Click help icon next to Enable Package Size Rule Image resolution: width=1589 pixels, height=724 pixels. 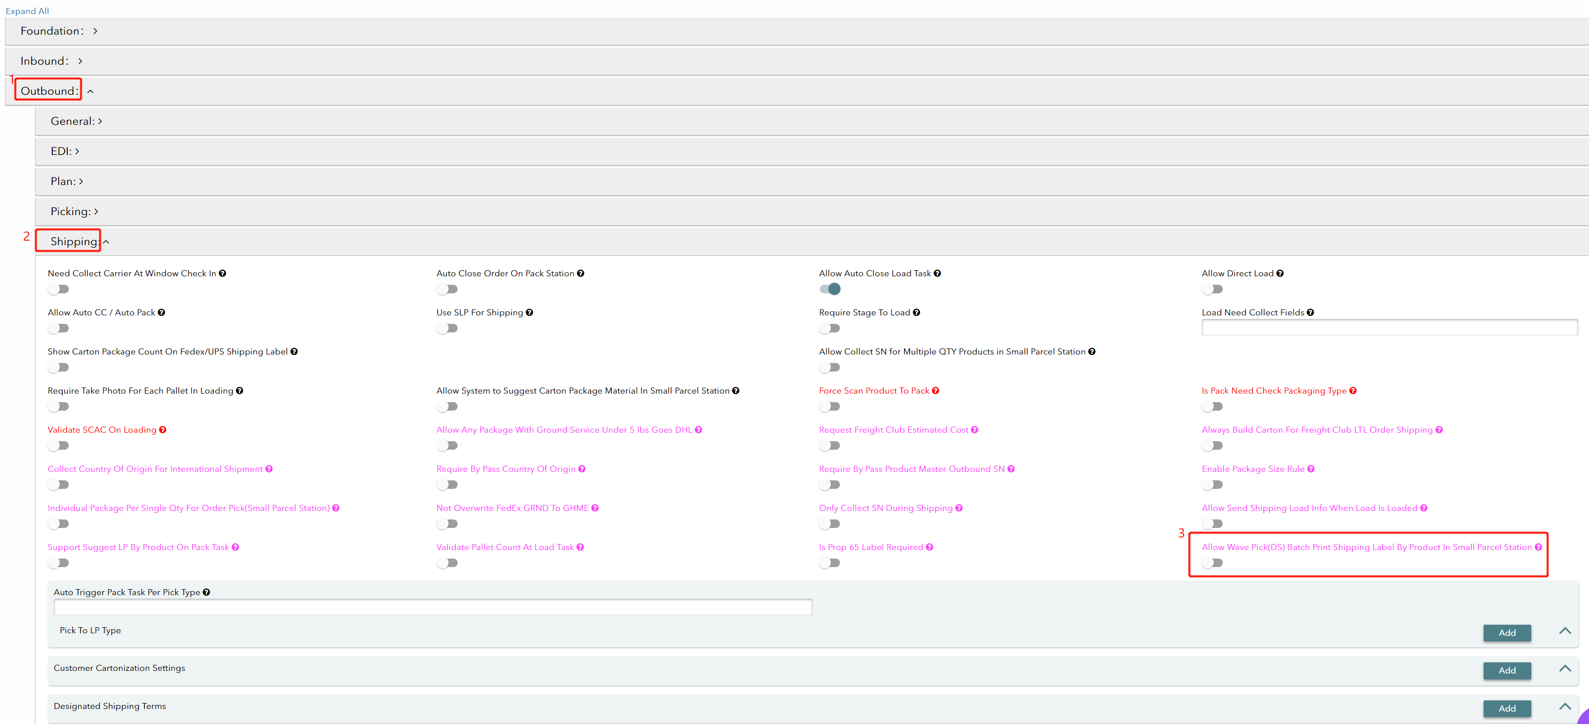[x=1311, y=469]
